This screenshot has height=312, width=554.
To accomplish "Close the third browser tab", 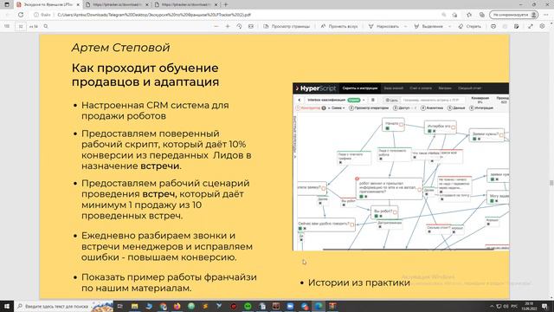I will coord(216,4).
